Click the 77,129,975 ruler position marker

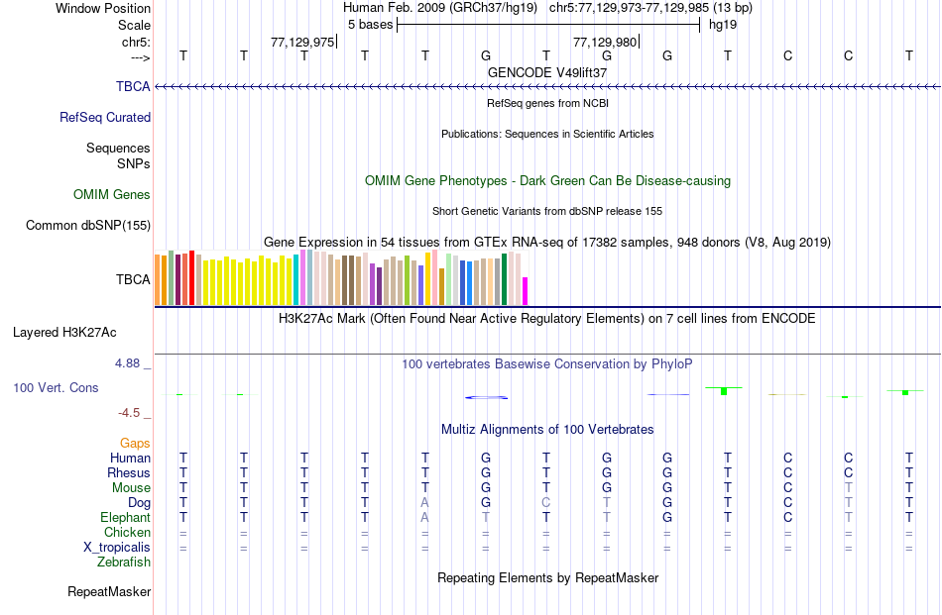pyautogui.click(x=303, y=42)
